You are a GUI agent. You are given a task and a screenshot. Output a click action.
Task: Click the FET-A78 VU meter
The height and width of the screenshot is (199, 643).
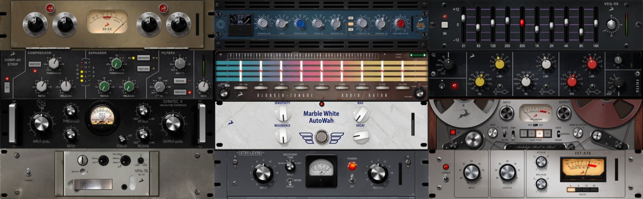pyautogui.click(x=583, y=170)
